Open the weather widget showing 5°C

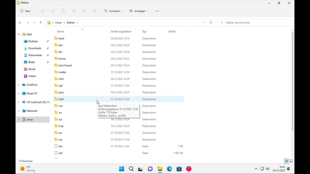point(28,169)
